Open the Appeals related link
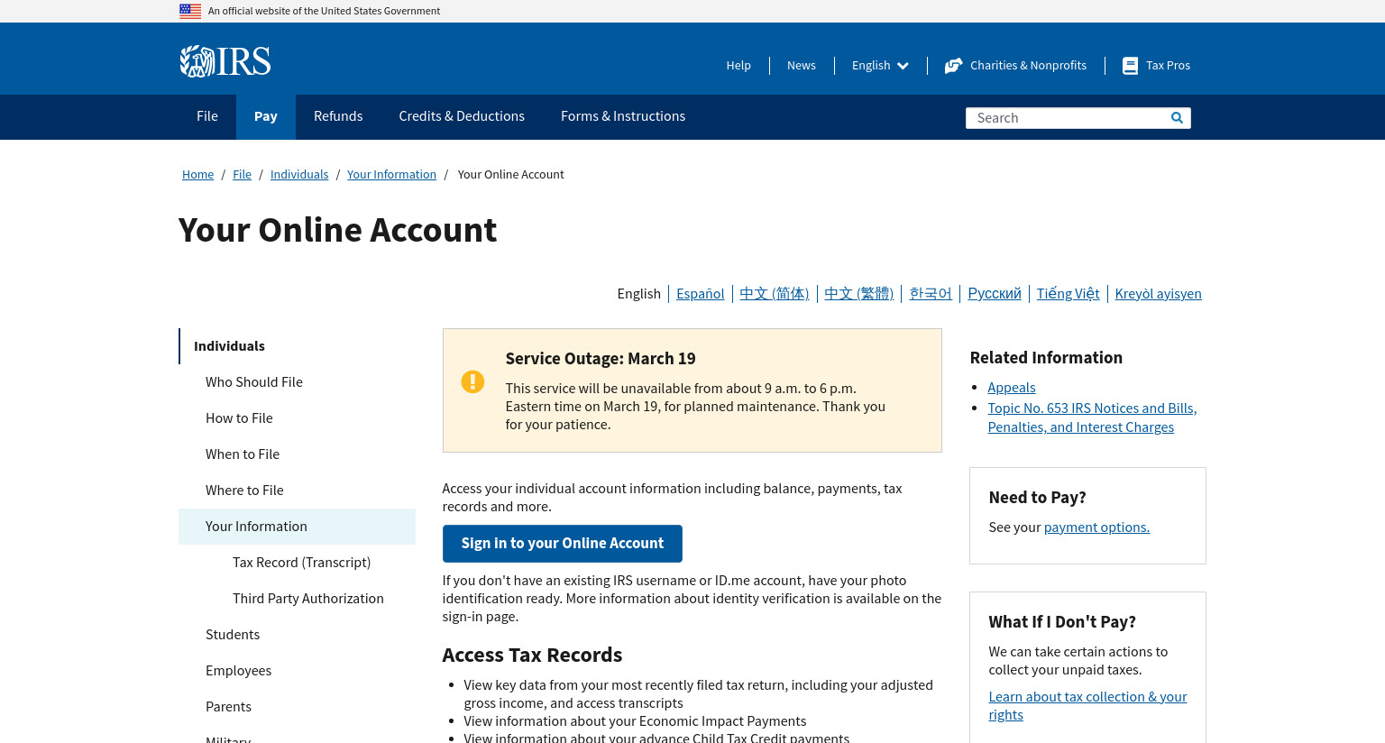Image resolution: width=1385 pixels, height=743 pixels. [x=1012, y=388]
